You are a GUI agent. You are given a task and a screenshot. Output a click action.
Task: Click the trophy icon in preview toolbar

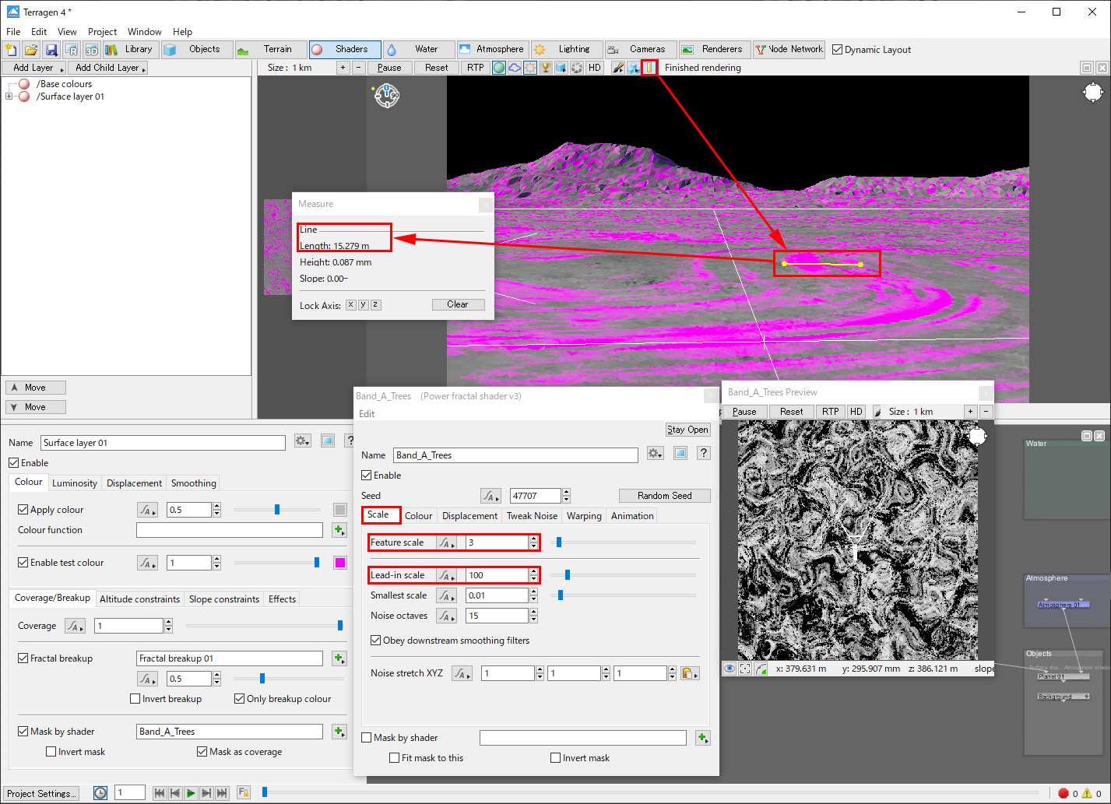pyautogui.click(x=546, y=68)
